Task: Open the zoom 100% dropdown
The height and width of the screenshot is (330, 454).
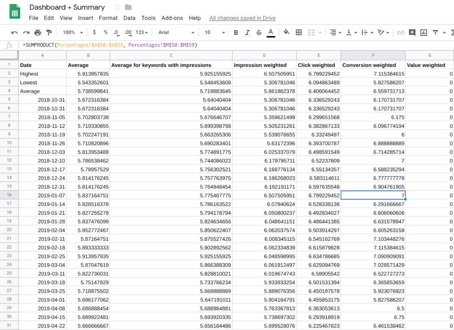Action: point(73,32)
